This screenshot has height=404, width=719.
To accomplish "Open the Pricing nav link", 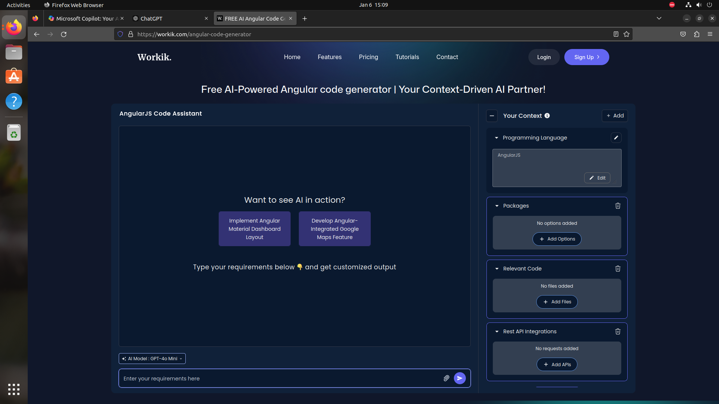I will pos(368,57).
